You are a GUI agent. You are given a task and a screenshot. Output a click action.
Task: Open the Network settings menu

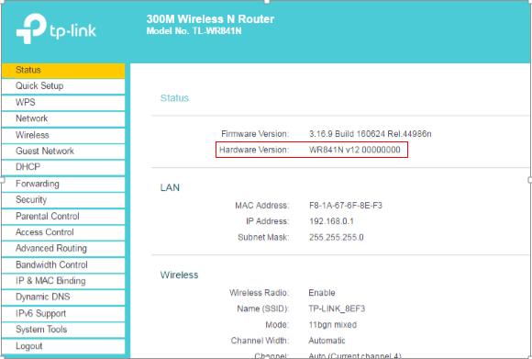pyautogui.click(x=63, y=118)
